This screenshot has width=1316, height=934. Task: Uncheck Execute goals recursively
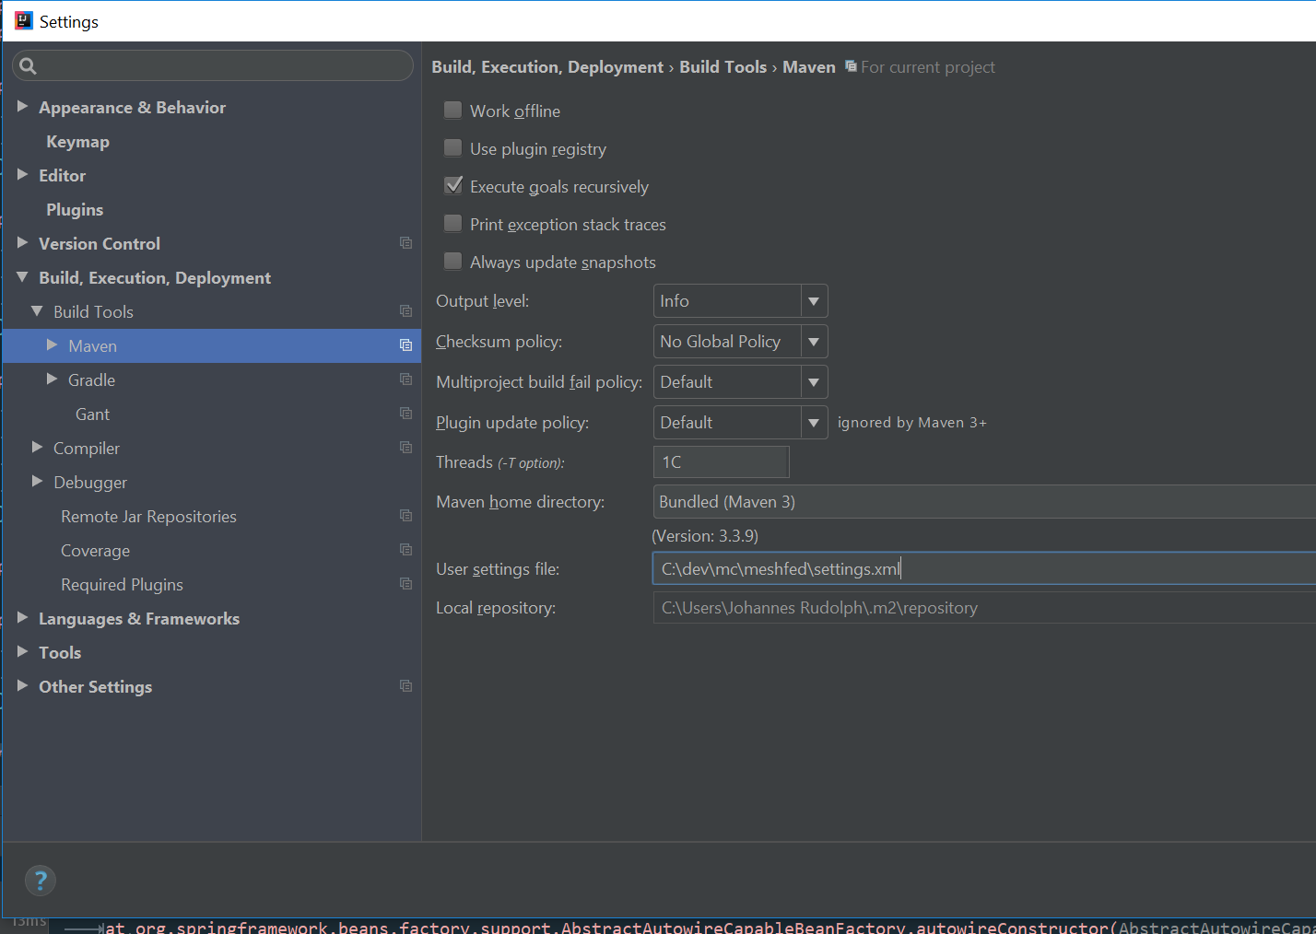tap(452, 186)
